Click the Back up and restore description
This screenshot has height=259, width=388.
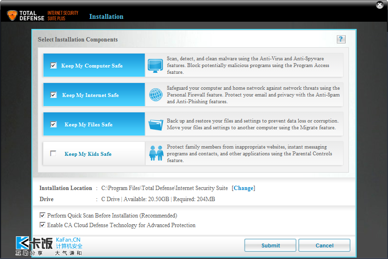click(x=252, y=124)
